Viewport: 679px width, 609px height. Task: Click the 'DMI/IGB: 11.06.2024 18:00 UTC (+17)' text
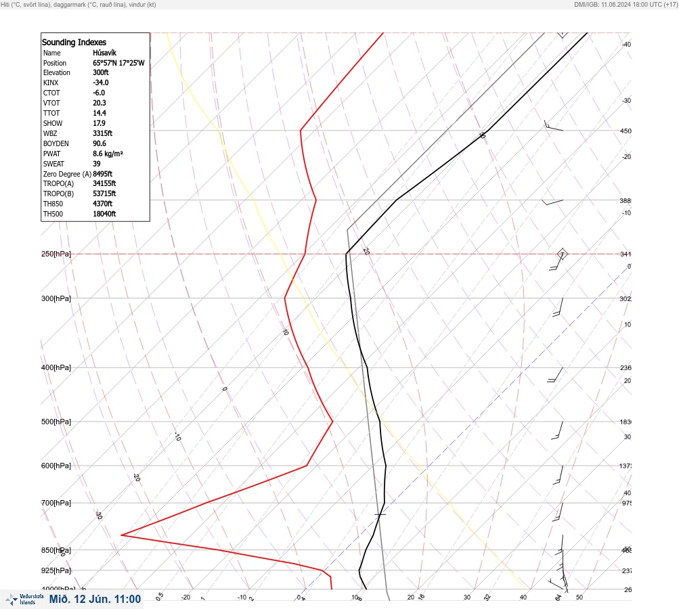[x=626, y=5]
